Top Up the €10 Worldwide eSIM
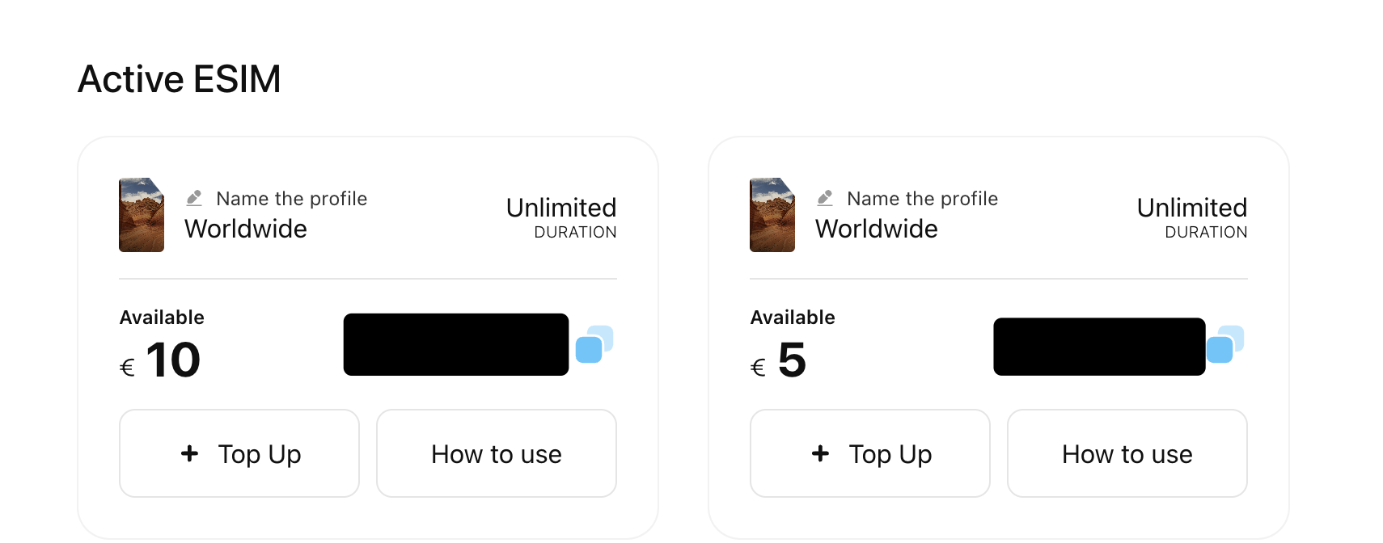The height and width of the screenshot is (543, 1383). tap(239, 453)
